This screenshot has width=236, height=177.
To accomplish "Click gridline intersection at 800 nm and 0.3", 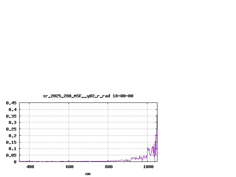I will pos(108,122).
